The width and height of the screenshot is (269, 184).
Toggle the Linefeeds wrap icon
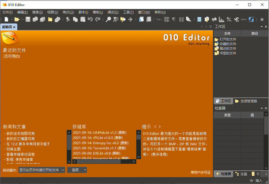click(167, 19)
